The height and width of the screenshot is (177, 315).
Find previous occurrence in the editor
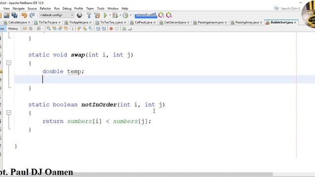pyautogui.click(x=55, y=29)
